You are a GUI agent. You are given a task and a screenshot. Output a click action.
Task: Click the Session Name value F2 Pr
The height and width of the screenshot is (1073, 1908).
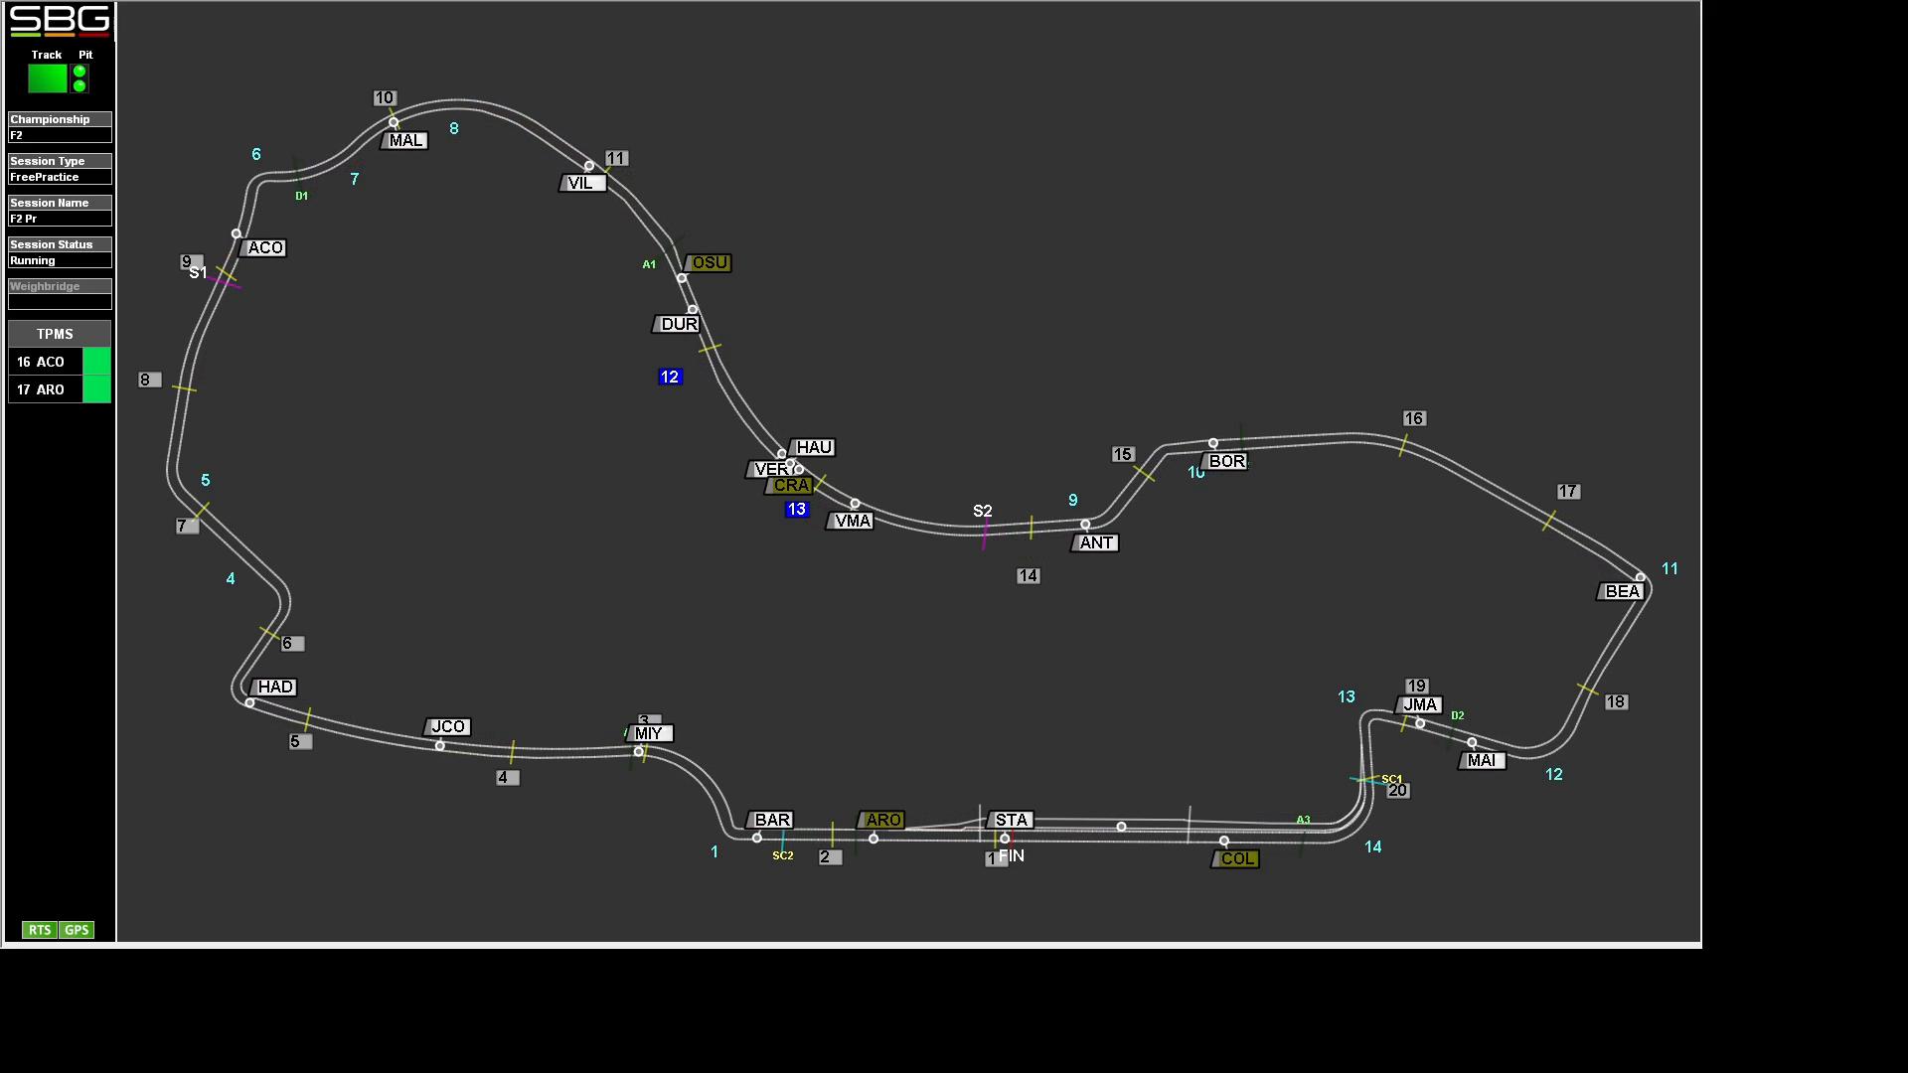[60, 219]
